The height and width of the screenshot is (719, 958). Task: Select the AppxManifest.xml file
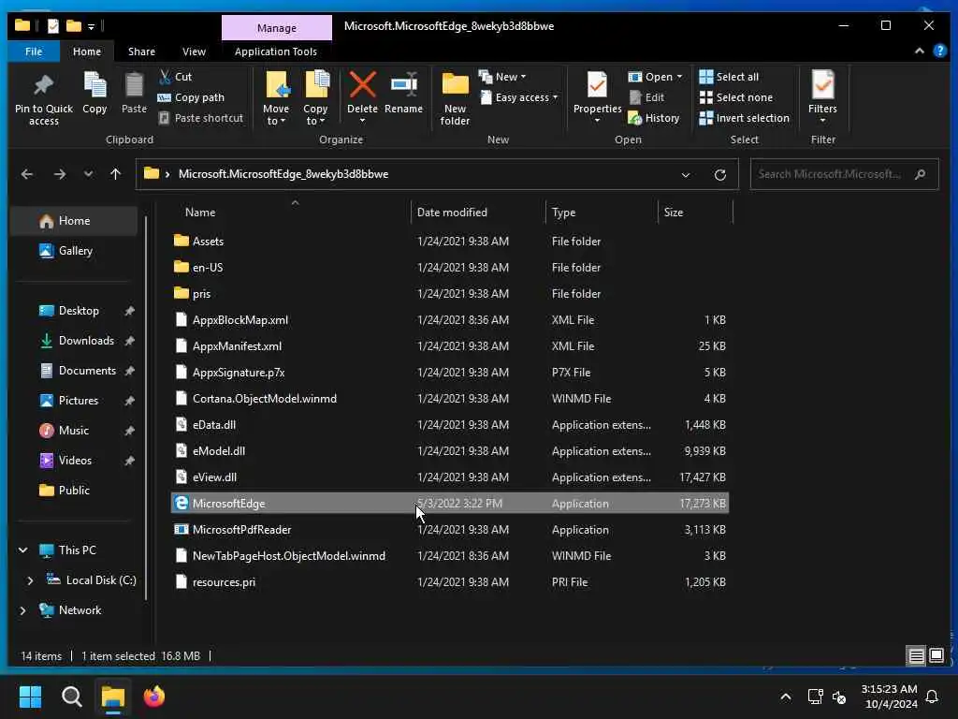click(450, 346)
